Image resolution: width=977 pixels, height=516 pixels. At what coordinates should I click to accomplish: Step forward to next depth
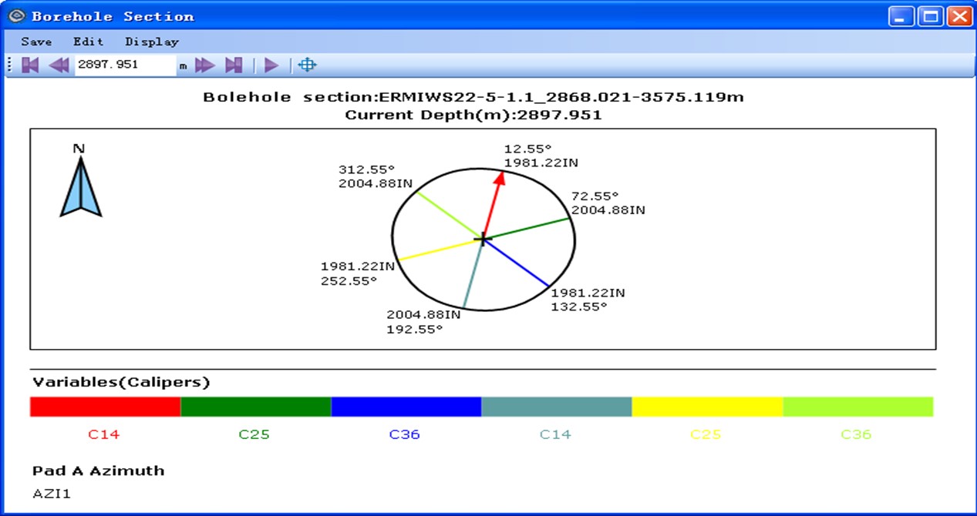[x=204, y=65]
